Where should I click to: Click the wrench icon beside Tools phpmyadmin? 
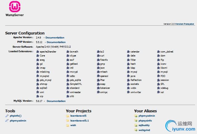(7, 121)
